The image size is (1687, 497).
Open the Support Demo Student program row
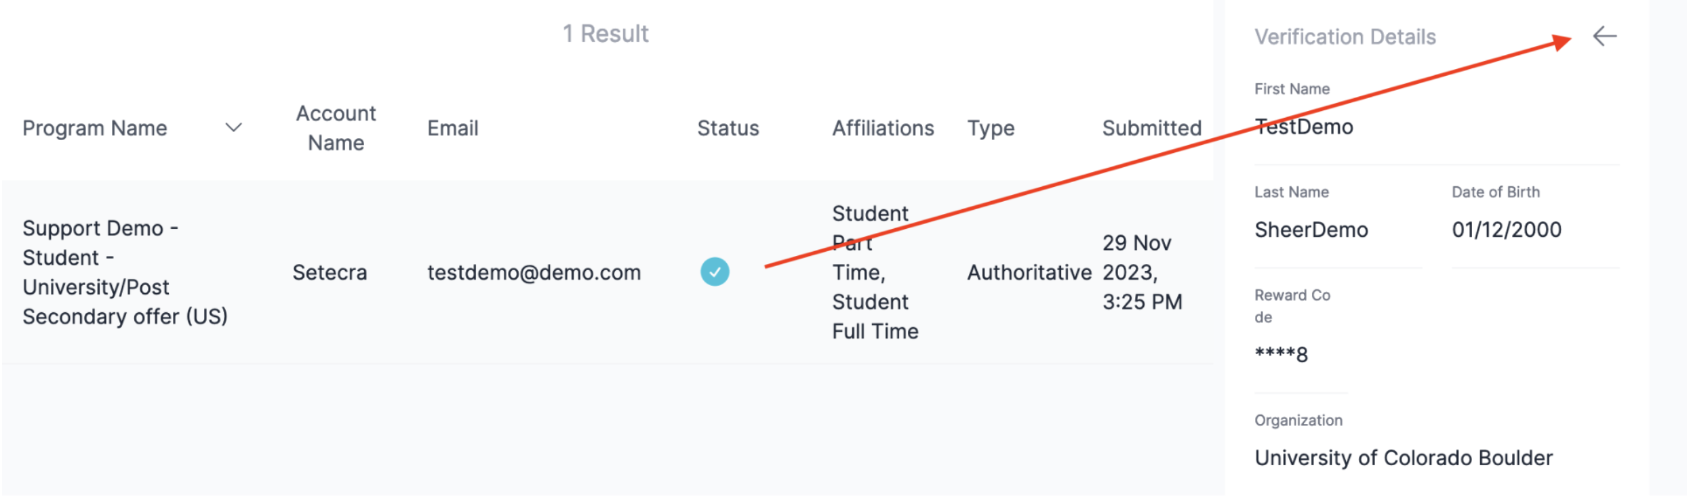coord(607,272)
